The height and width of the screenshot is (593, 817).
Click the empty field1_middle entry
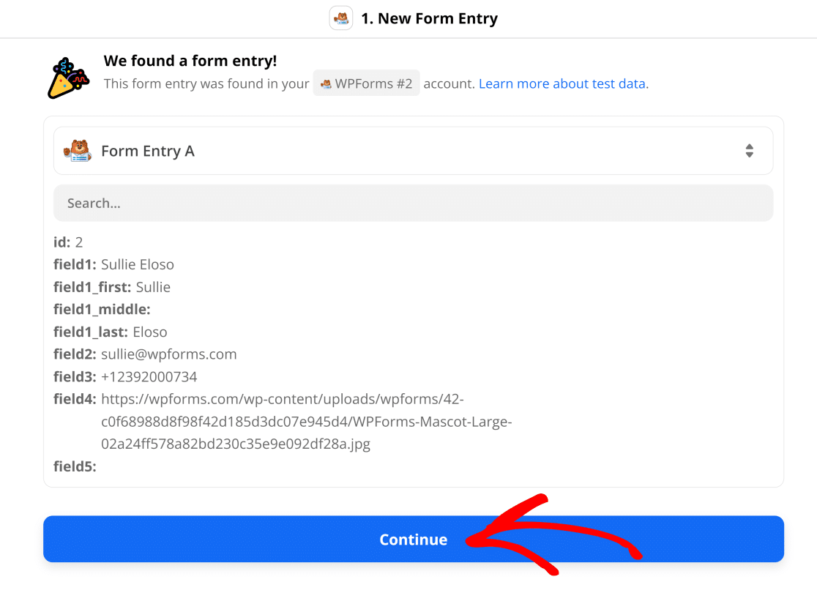102,310
